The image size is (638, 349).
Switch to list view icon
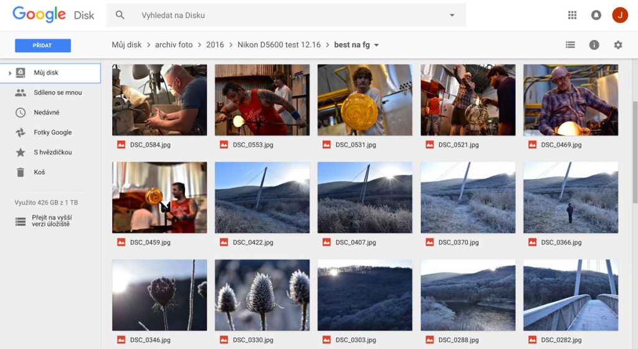pyautogui.click(x=570, y=45)
